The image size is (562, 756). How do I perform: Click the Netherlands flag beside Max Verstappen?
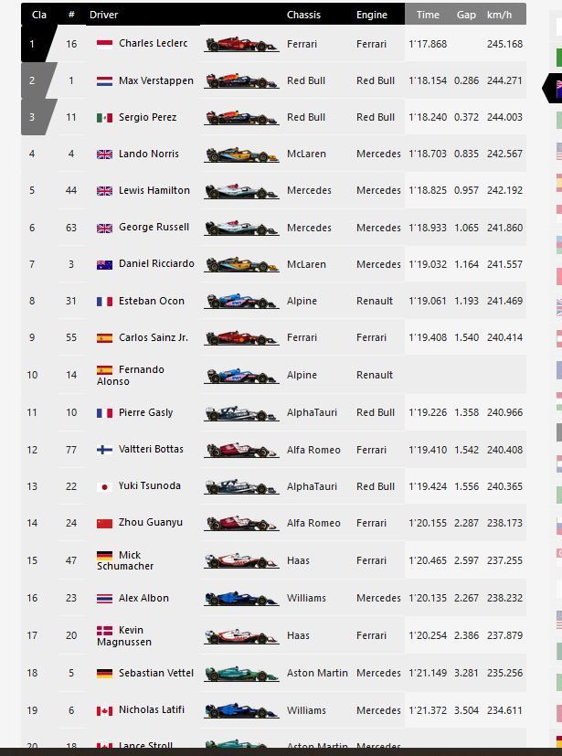(x=104, y=80)
